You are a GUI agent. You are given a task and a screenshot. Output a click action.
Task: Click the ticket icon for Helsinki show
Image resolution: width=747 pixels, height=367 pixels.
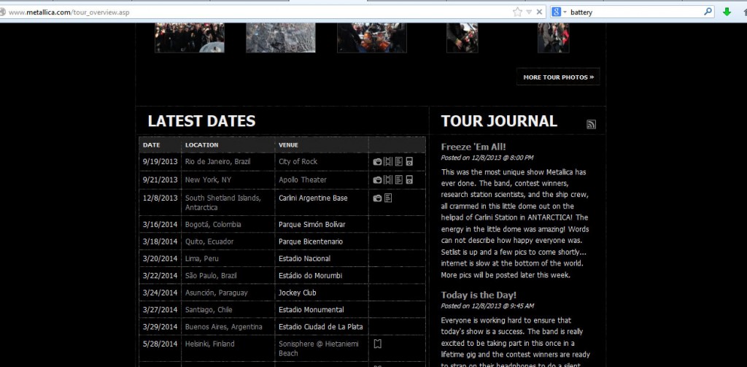(x=377, y=344)
